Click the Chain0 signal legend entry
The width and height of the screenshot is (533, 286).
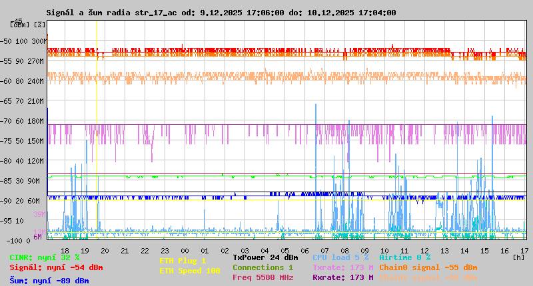[428, 267]
